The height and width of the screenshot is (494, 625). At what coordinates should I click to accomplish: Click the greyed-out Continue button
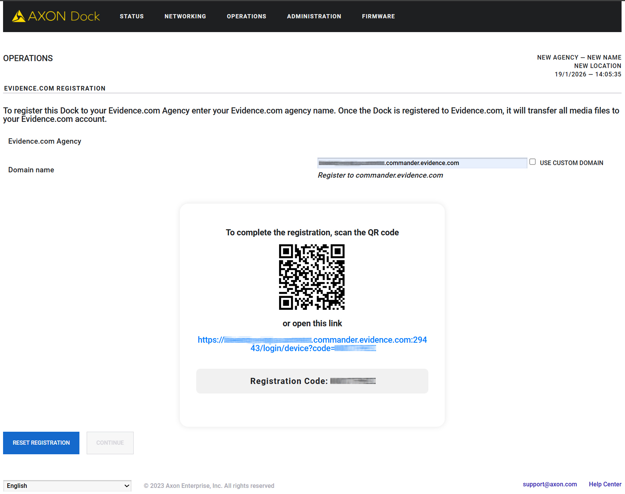coord(110,443)
